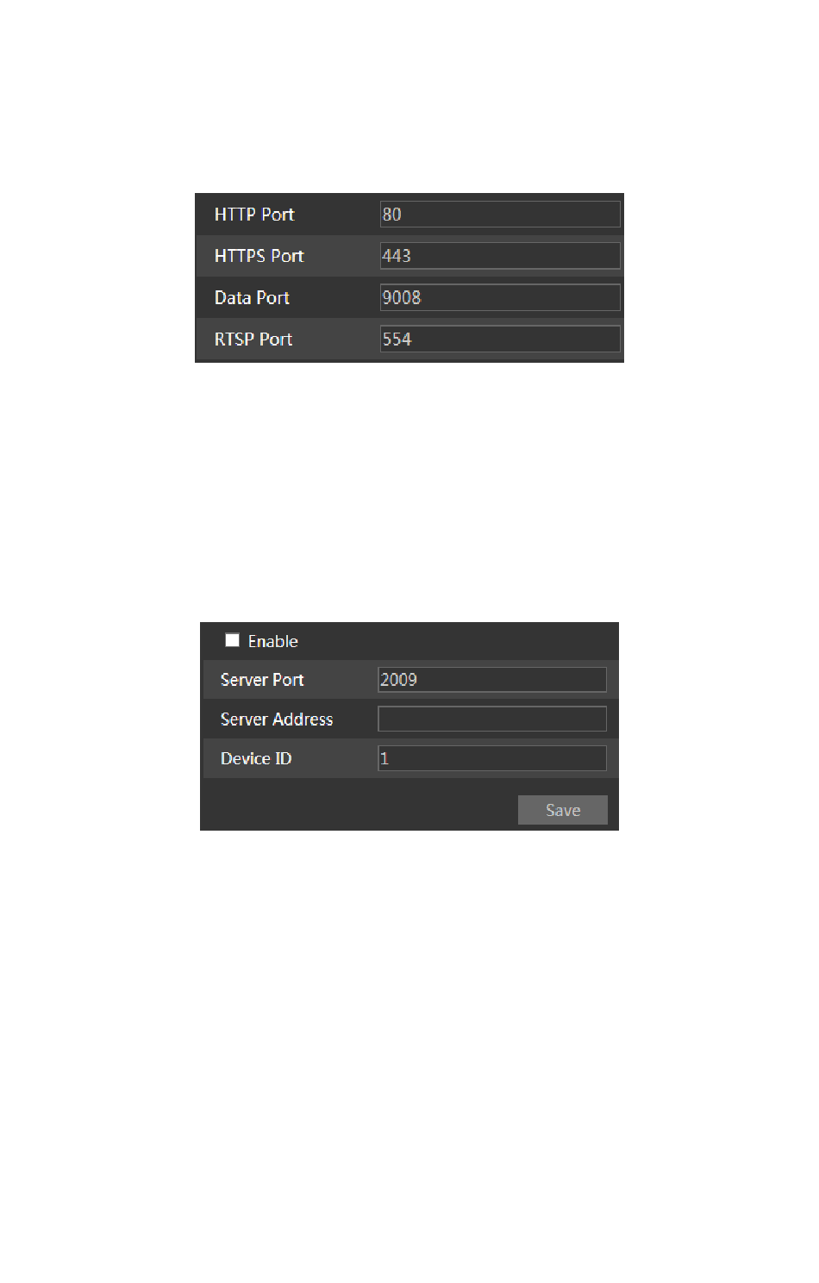Click the value 80 in HTTP Port

point(392,215)
